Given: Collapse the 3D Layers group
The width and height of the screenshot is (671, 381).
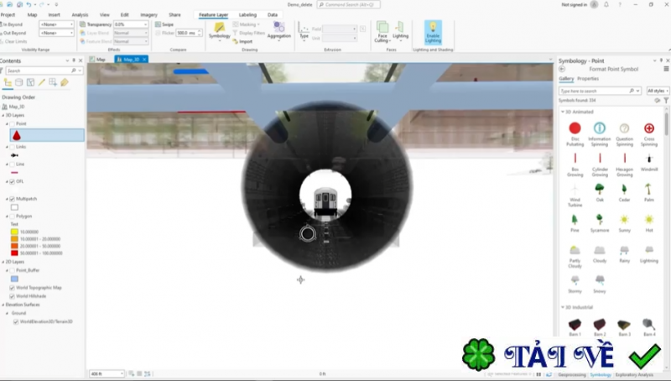Looking at the screenshot, I should click(x=3, y=116).
